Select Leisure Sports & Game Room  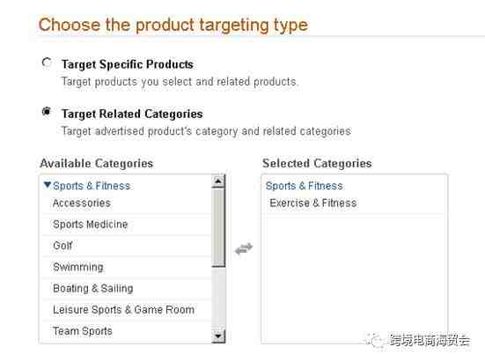[127, 310]
